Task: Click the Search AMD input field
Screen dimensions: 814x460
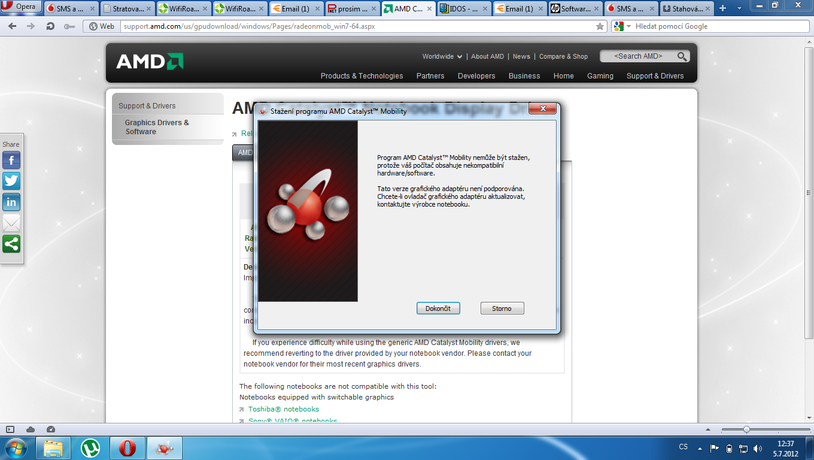Action: tap(638, 56)
